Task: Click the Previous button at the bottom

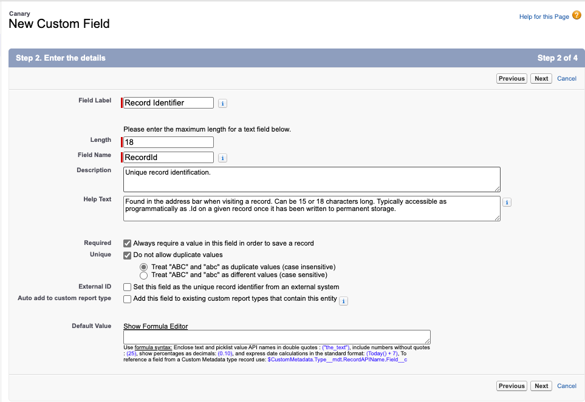Action: (x=511, y=386)
